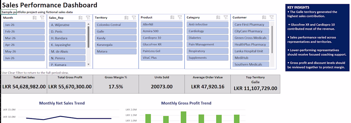The width and height of the screenshot is (351, 123).
Task: Select Cardiopro 10 product
Action: [x=162, y=38]
